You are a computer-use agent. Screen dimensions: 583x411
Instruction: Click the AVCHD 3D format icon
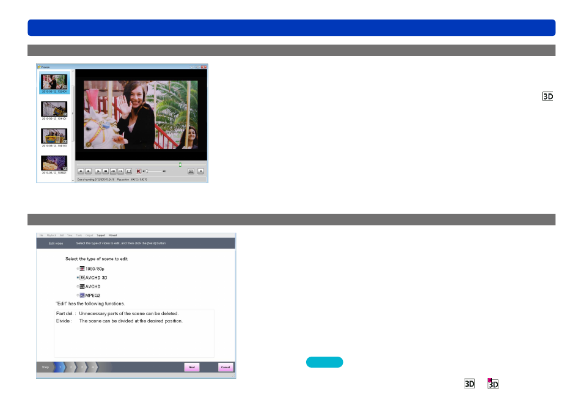pyautogui.click(x=82, y=278)
